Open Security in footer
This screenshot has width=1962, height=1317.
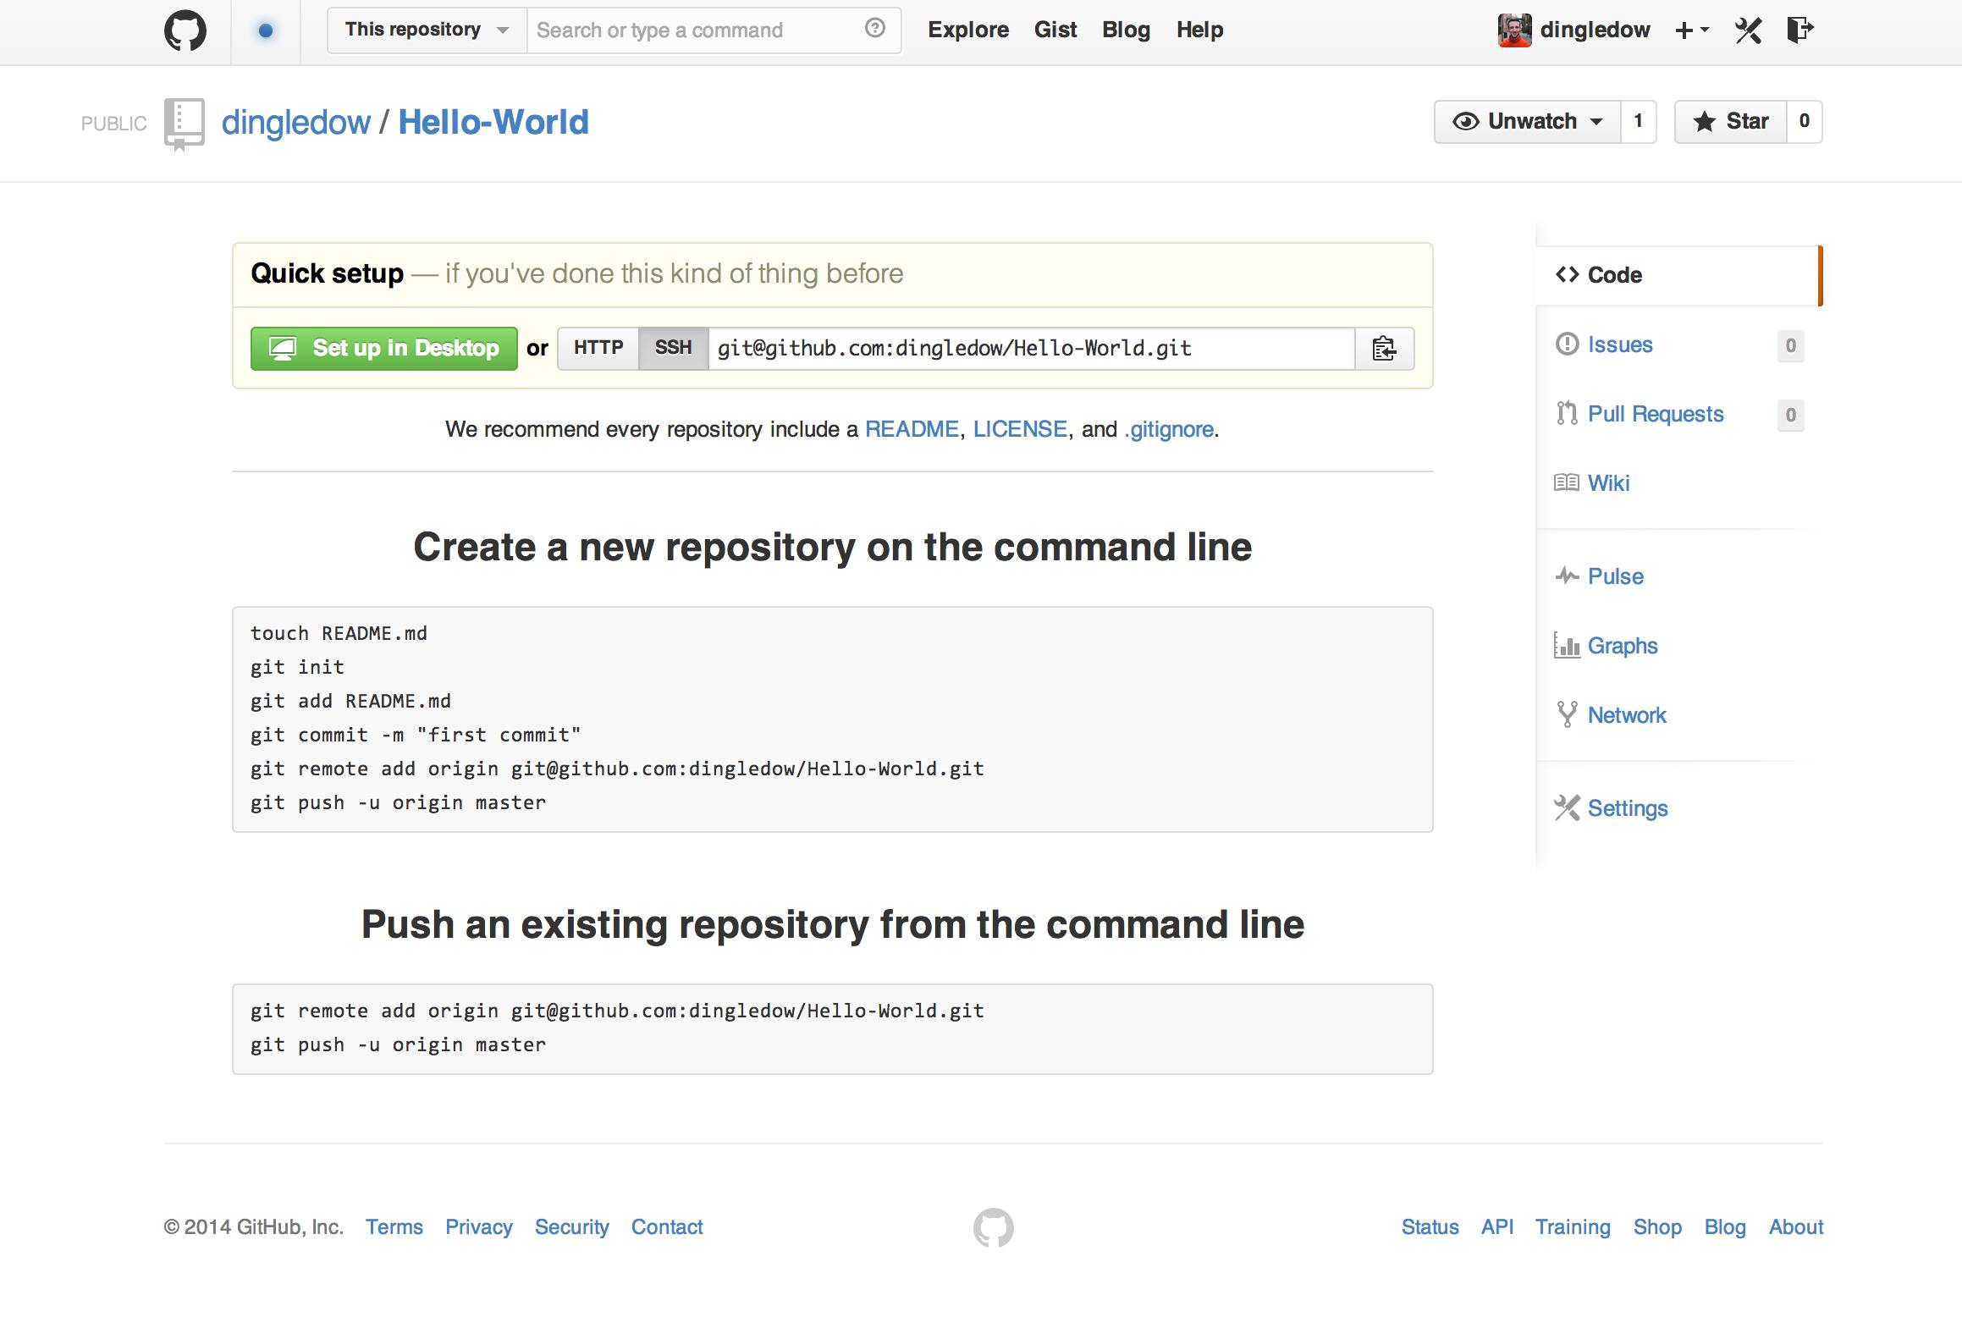[572, 1227]
